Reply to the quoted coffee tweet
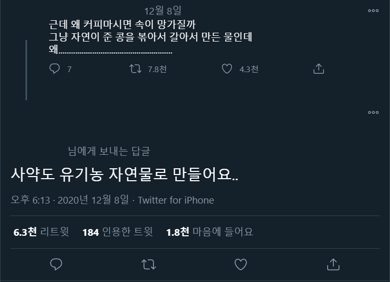 click(55, 69)
